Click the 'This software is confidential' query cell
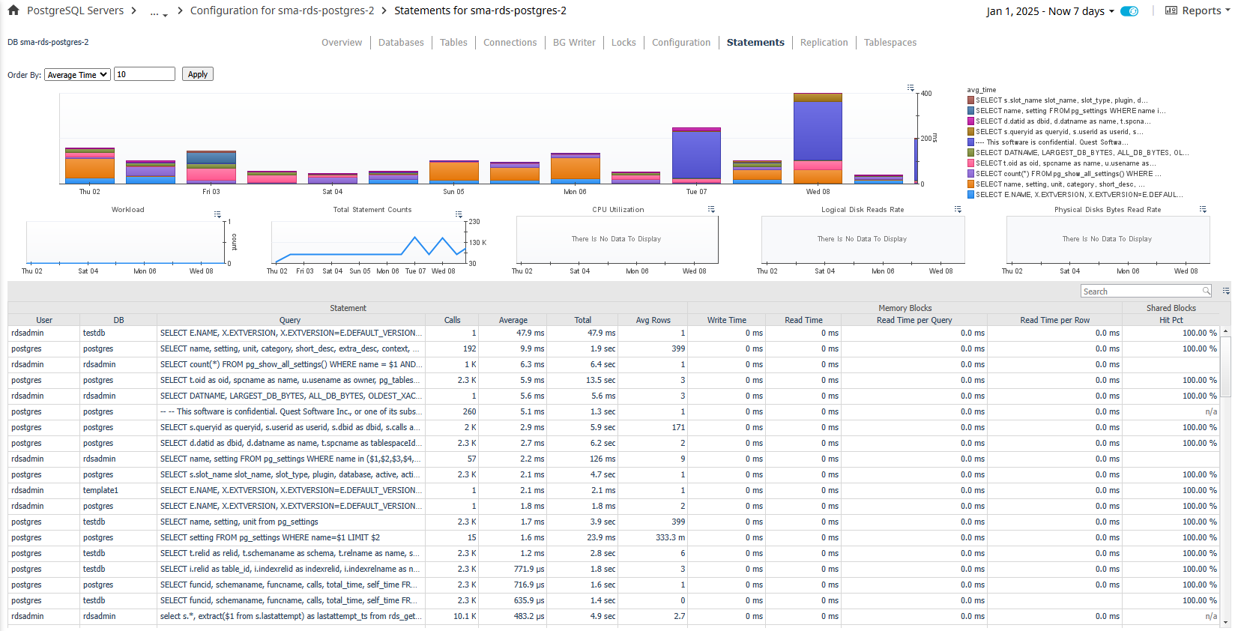Image resolution: width=1238 pixels, height=631 pixels. [x=291, y=411]
